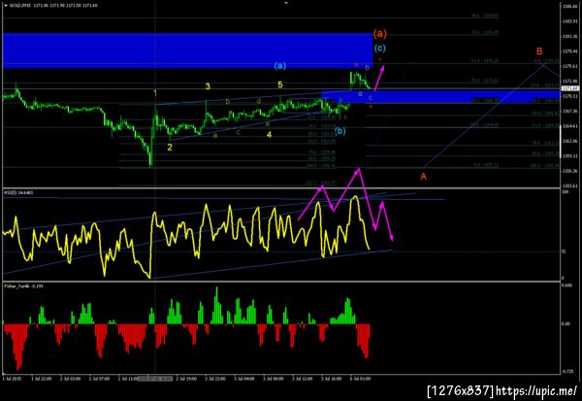This screenshot has width=582, height=401.
Task: Click the 3 Jul 12:00 time axis label
Action: 302,379
